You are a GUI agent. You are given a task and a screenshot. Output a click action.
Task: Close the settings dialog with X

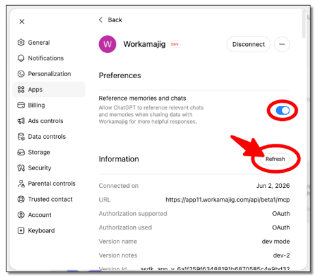(x=21, y=21)
